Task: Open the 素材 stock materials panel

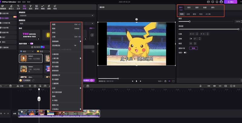Action: click(x=37, y=7)
